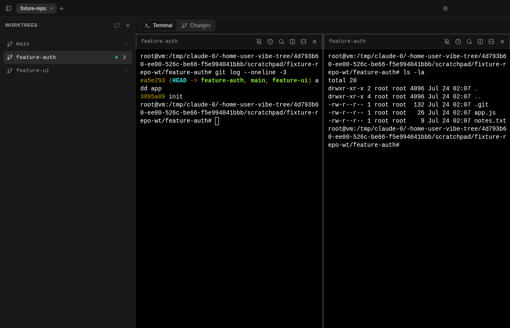Split right terminal pane horizontally

click(491, 42)
